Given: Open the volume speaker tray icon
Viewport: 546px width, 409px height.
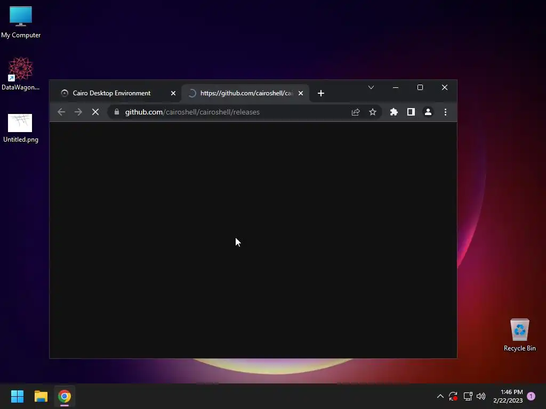Looking at the screenshot, I should click(481, 396).
